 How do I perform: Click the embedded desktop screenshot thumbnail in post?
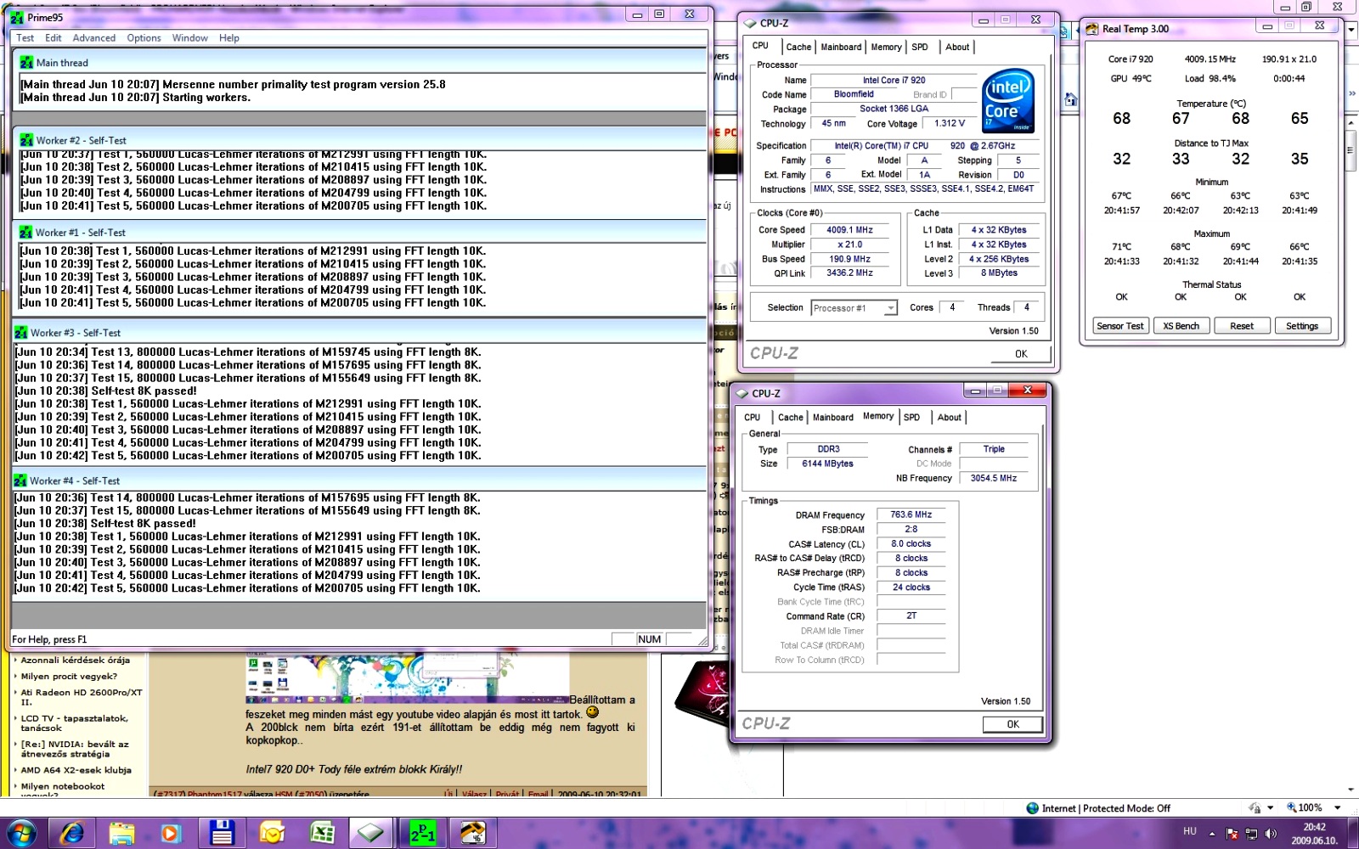pos(407,678)
